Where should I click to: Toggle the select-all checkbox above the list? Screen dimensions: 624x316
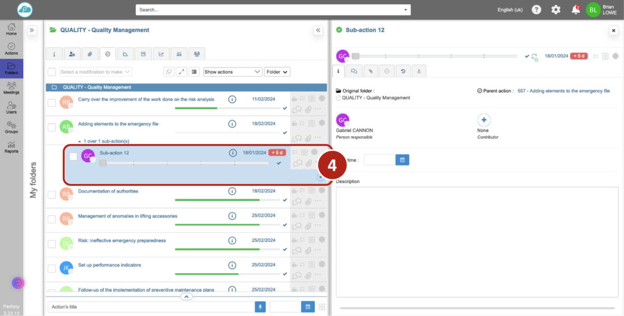[52, 72]
